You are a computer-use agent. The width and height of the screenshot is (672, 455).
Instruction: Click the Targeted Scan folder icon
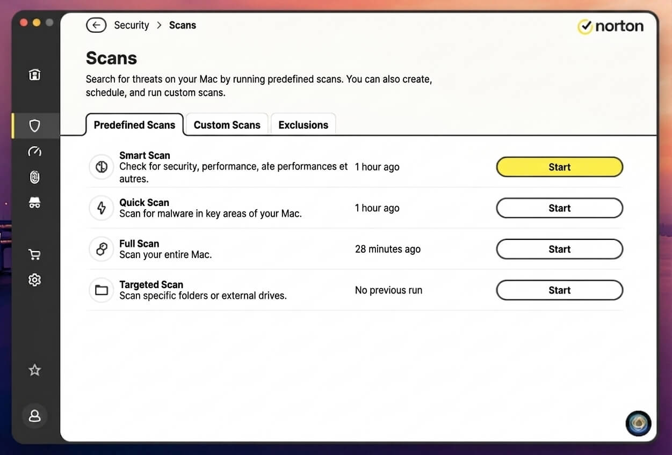(102, 290)
